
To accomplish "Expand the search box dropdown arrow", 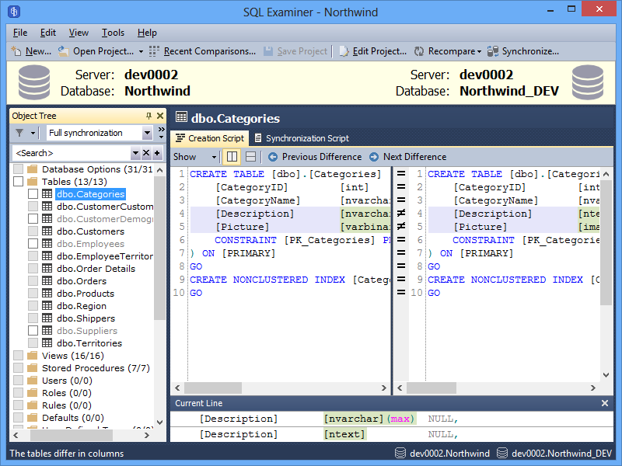I will 135,153.
